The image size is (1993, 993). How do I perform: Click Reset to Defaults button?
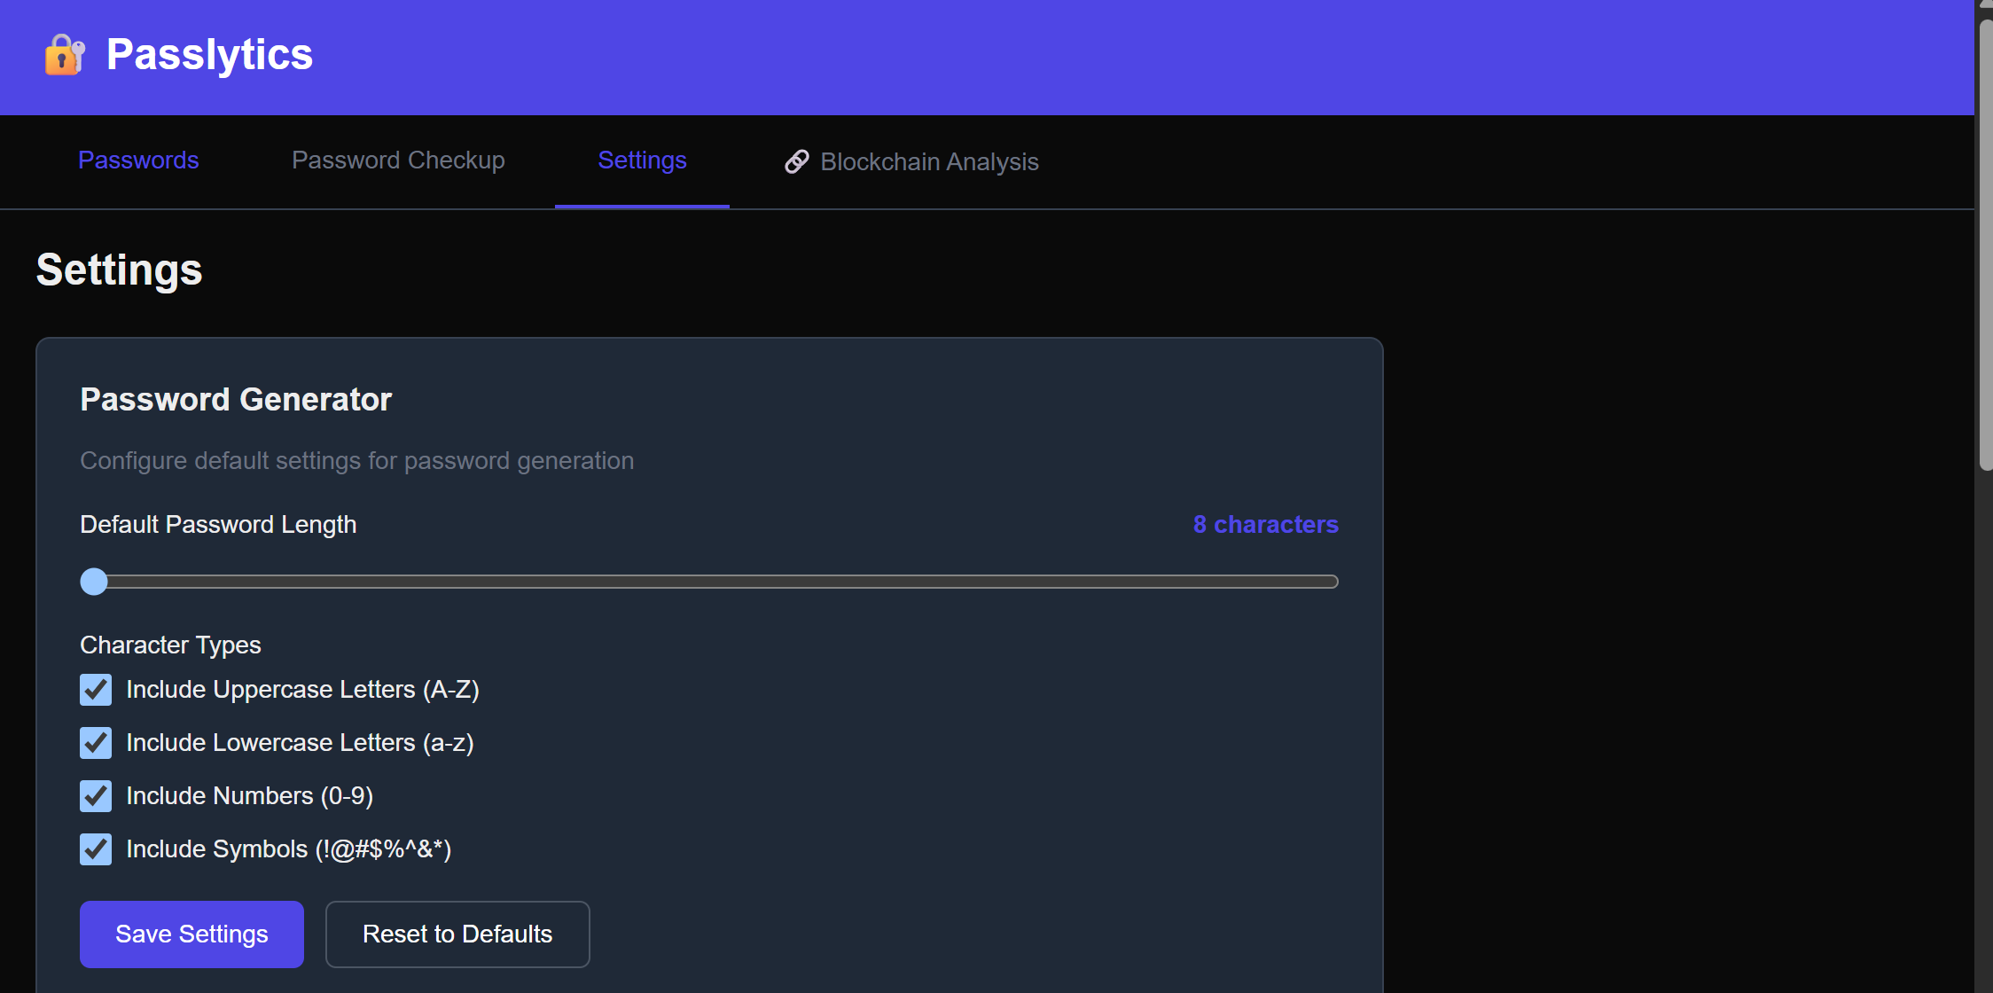click(457, 934)
